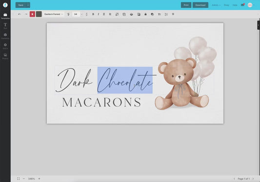Click the last toolbar spacing icon
Screen dimensions: 260x182
point(173,14)
